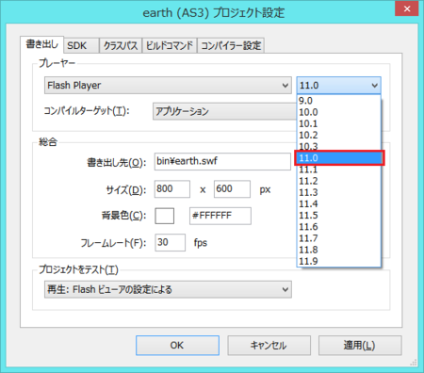Open the white background color swatch

coord(165,216)
